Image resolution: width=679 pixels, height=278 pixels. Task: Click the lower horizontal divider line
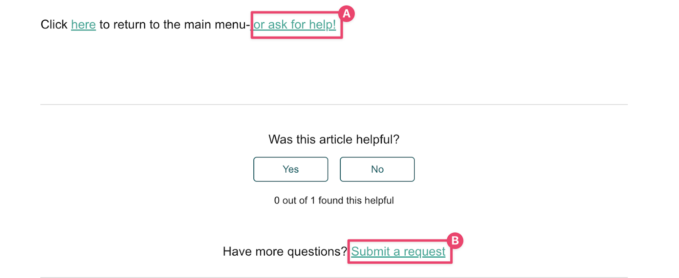[334, 277]
